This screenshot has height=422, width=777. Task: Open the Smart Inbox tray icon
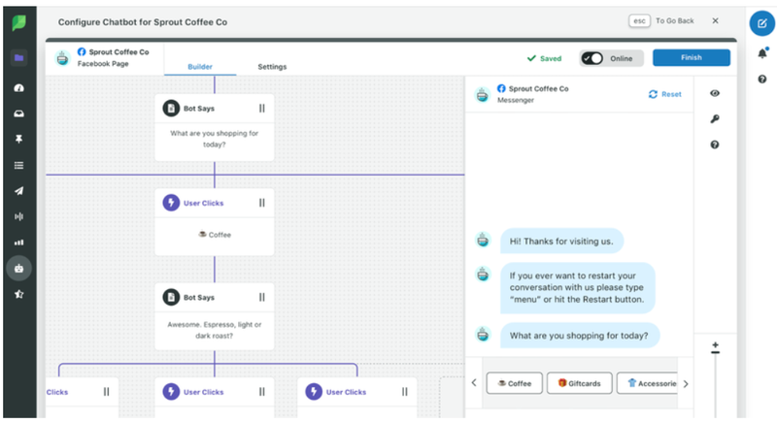coord(18,114)
